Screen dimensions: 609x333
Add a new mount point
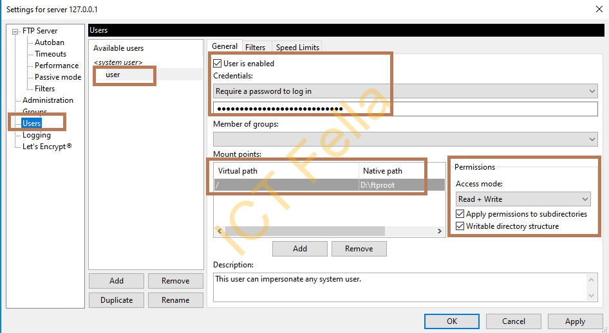tap(300, 249)
